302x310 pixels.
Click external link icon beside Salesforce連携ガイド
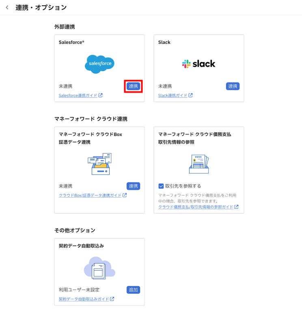pyautogui.click(x=100, y=95)
